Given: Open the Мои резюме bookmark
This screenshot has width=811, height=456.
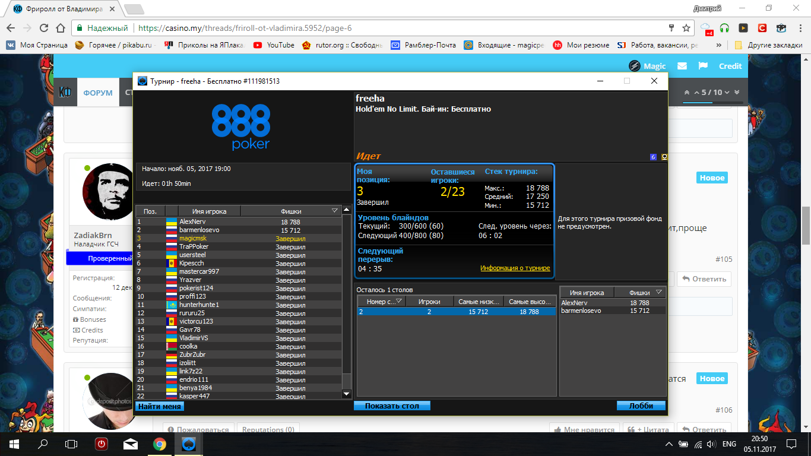Looking at the screenshot, I should click(581, 45).
